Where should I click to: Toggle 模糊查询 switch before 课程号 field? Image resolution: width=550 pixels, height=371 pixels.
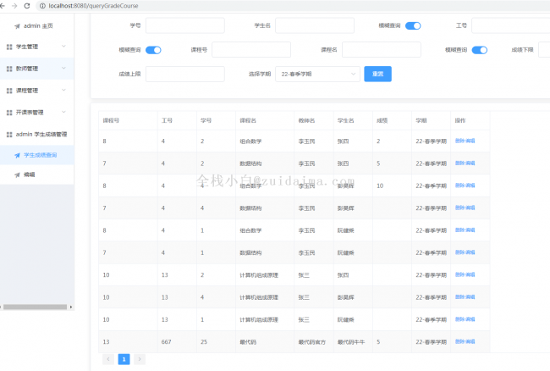[x=153, y=49]
